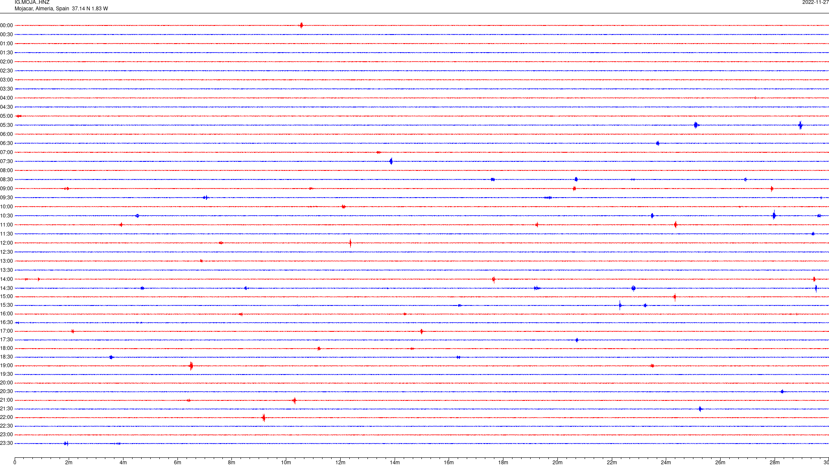The width and height of the screenshot is (829, 466).
Task: Click the blue seismic spike on the 17:30 trace
Action: point(577,340)
